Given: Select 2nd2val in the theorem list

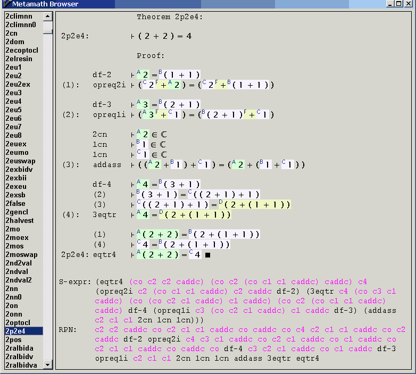Looking at the screenshot, I should pos(19,263).
